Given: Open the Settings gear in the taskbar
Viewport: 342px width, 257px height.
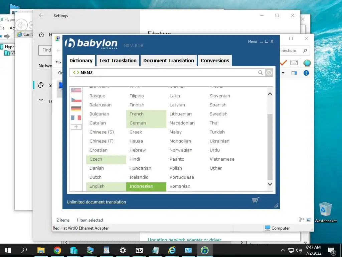Looking at the screenshot, I should pyautogui.click(x=123, y=250).
